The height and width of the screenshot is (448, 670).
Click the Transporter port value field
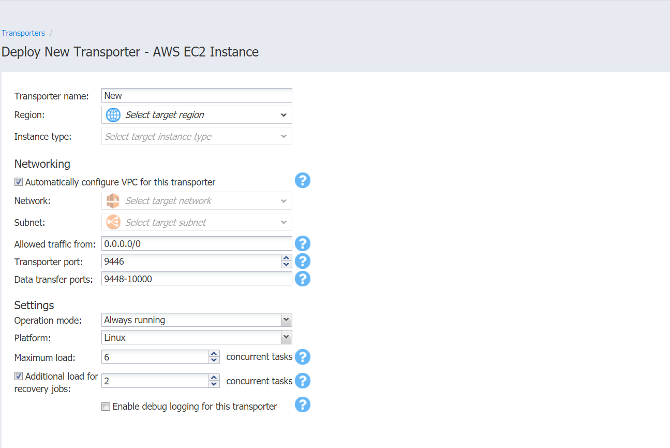pyautogui.click(x=191, y=261)
